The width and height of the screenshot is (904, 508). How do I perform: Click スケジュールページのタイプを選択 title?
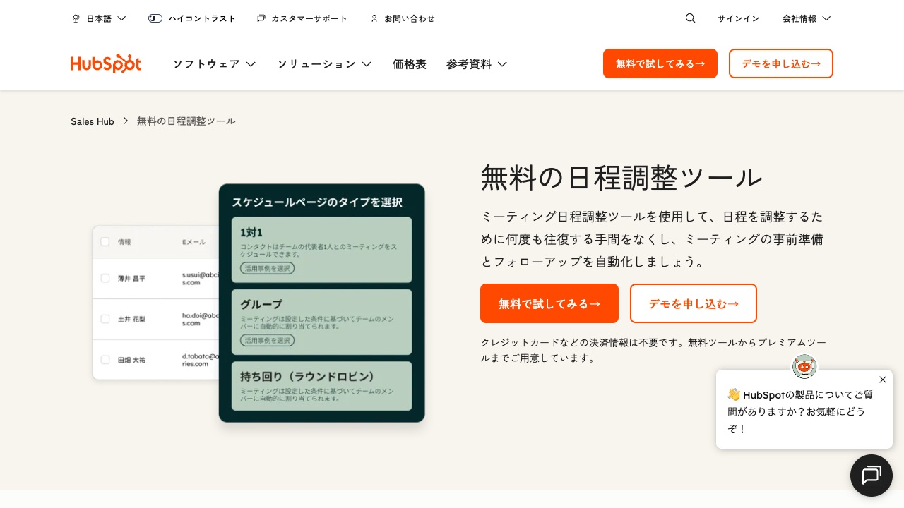tap(317, 202)
